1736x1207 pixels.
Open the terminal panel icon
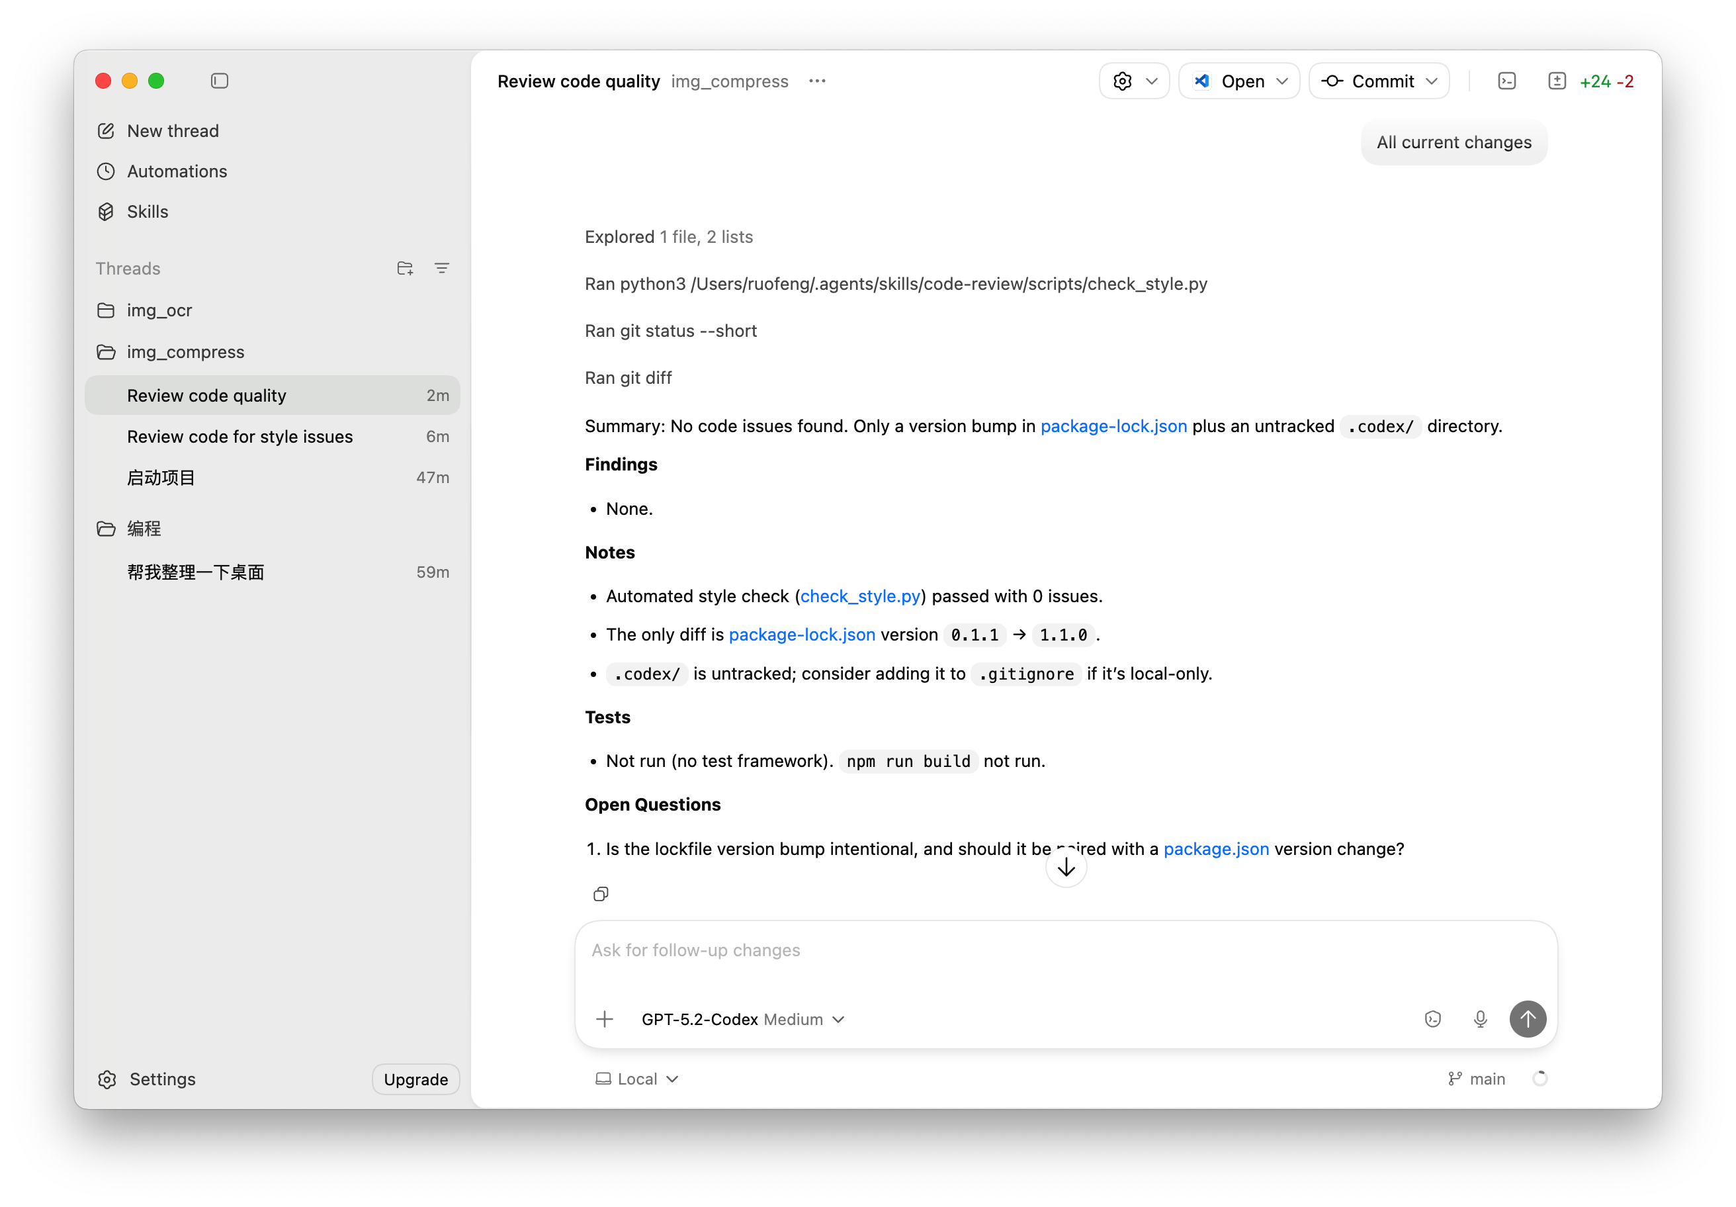click(1506, 81)
